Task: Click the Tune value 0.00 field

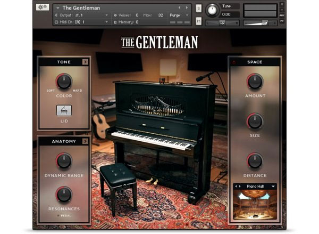Action: click(x=230, y=14)
